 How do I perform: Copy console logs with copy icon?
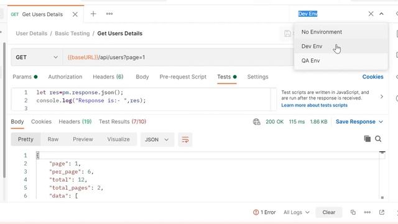point(353,212)
